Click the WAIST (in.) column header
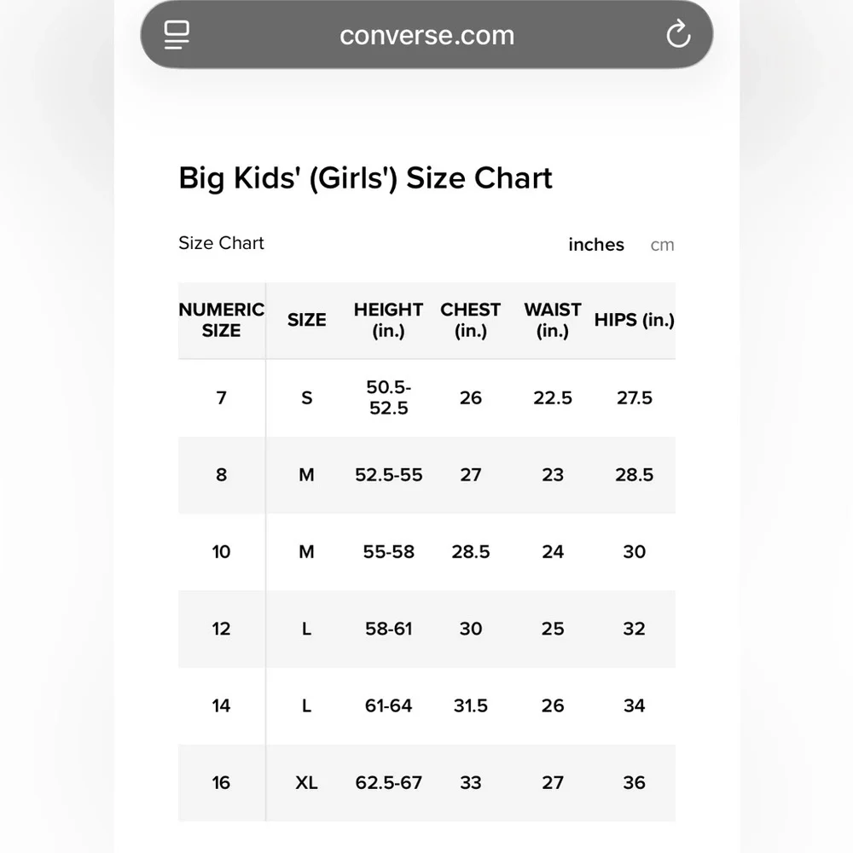The height and width of the screenshot is (853, 853). pyautogui.click(x=553, y=320)
